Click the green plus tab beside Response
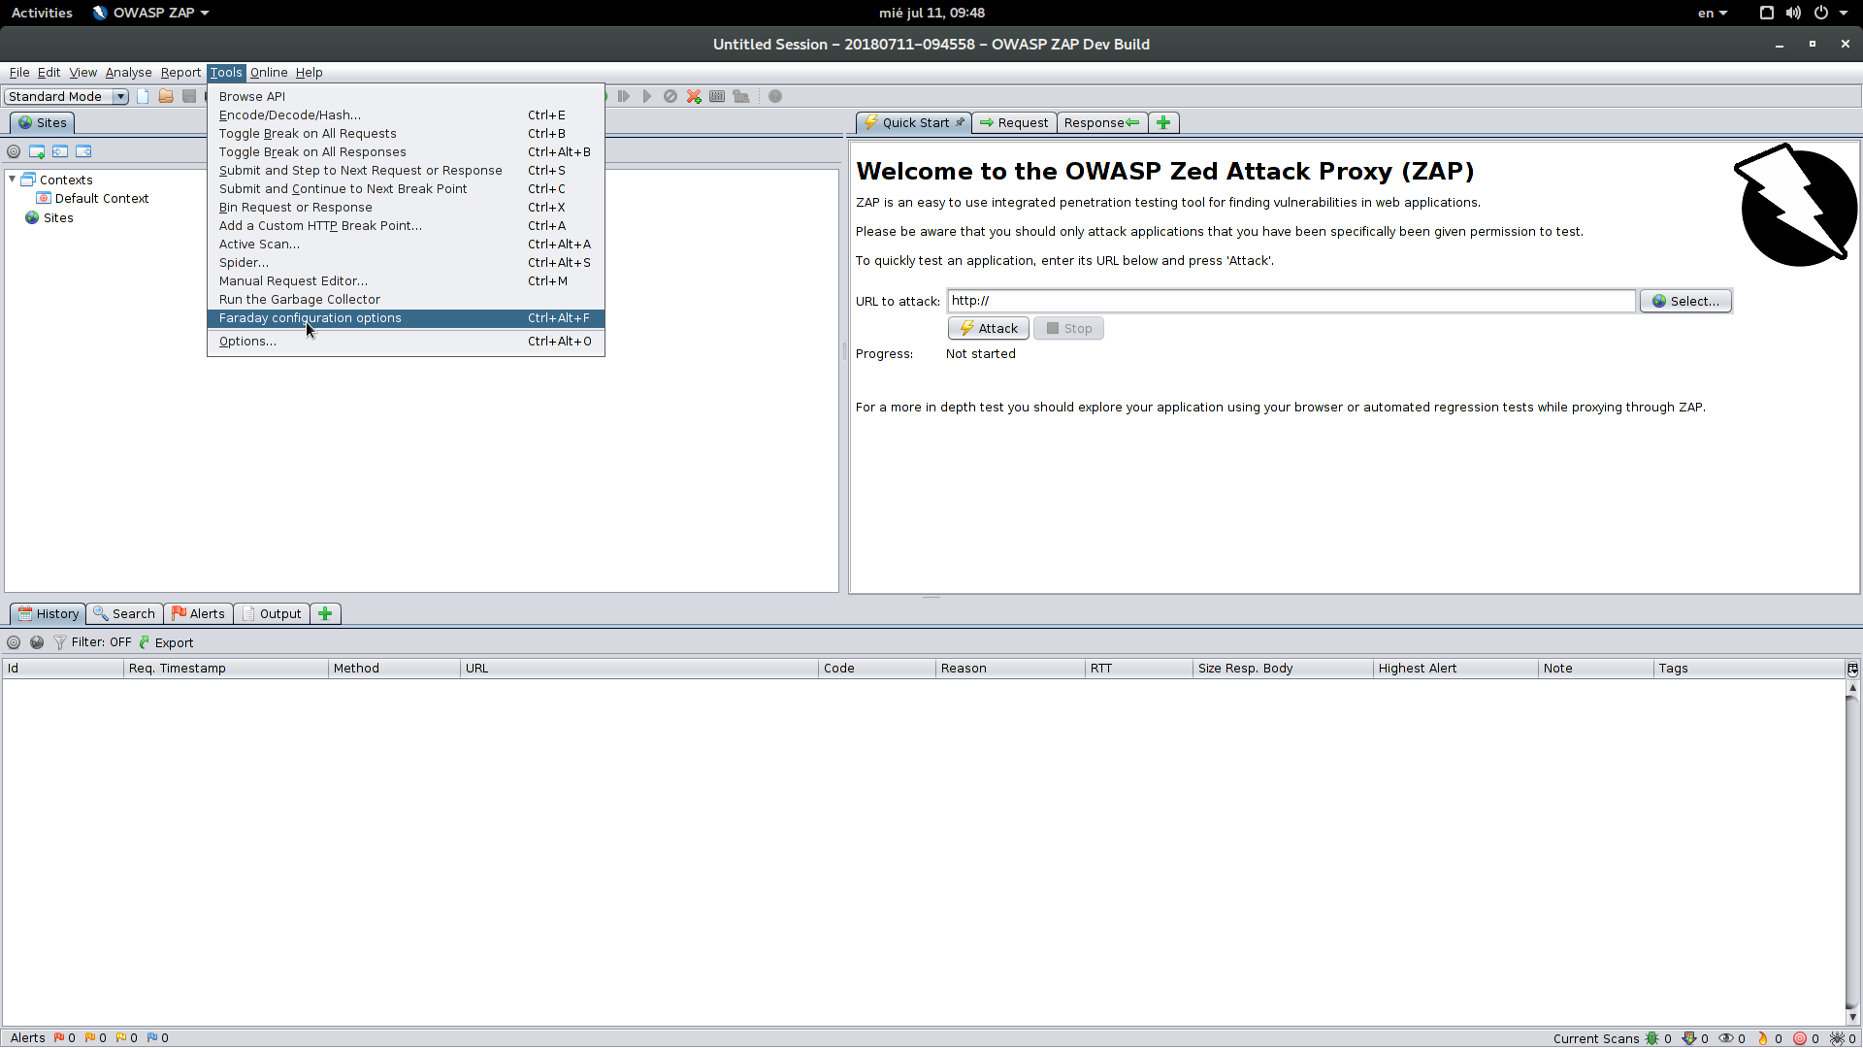 pos(1163,122)
